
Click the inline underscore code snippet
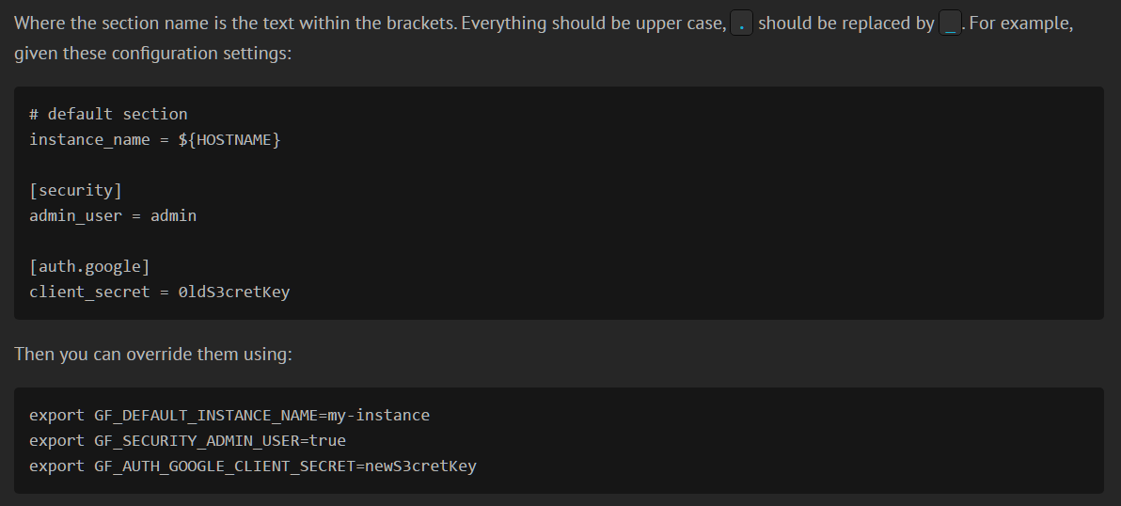(x=950, y=23)
